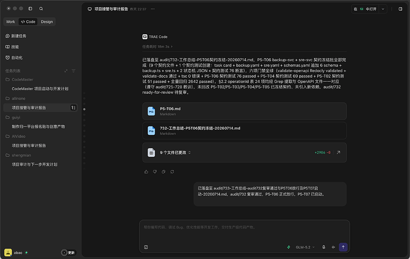Open the more options ellipsis in header
This screenshot has width=410, height=259.
pos(153,9)
